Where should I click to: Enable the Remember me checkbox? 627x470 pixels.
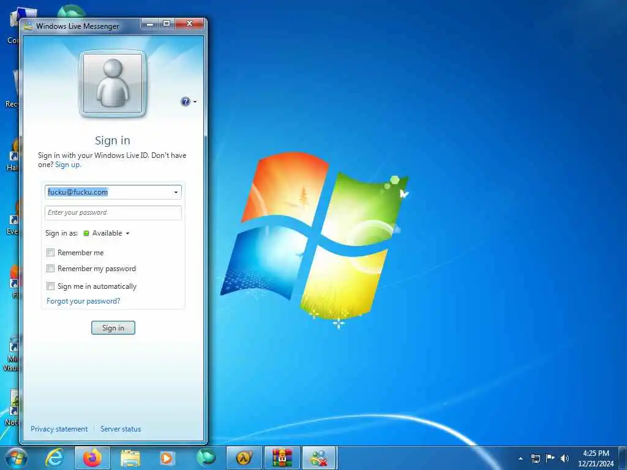[50, 253]
